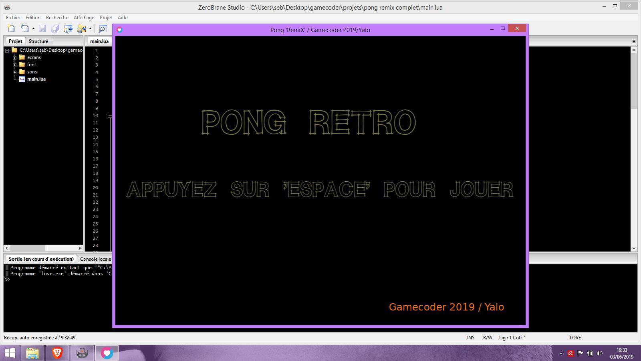Image resolution: width=641 pixels, height=361 pixels.
Task: Set project directory from current file icon
Action: point(68,28)
